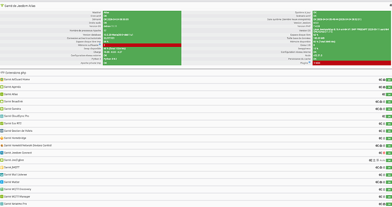
Task: Open Agenda plugin configuration gears icon
Action: (x=380, y=87)
